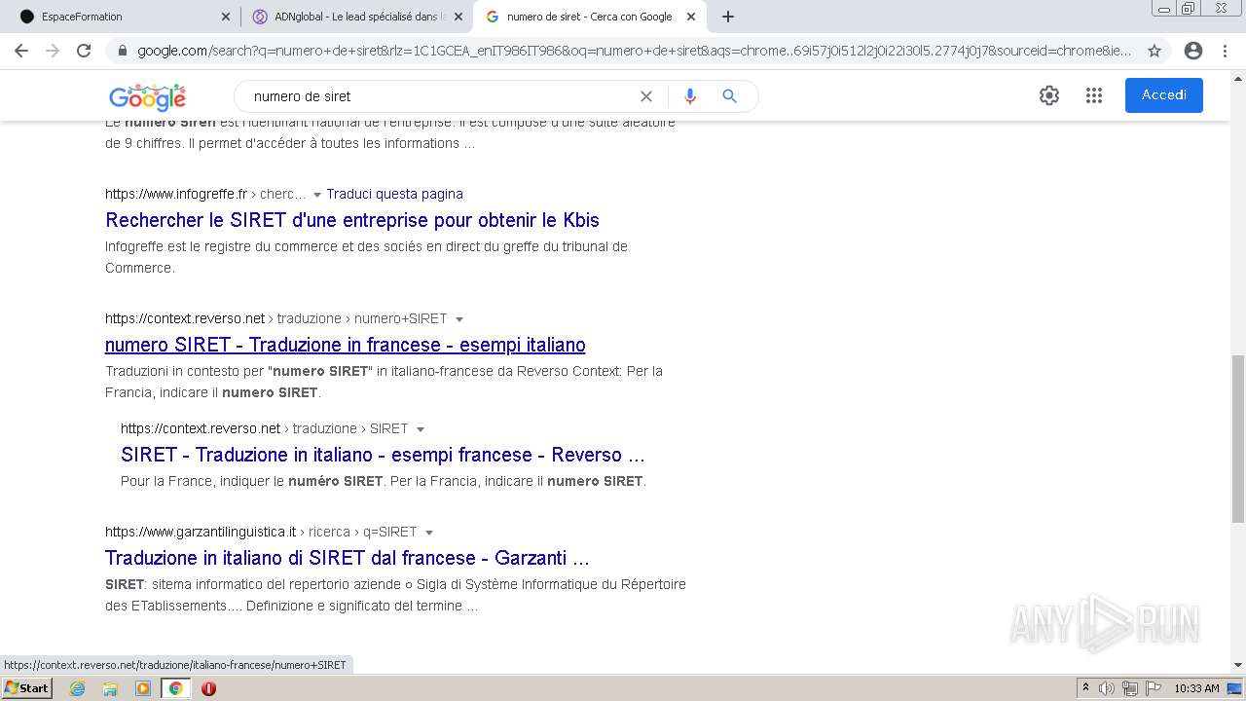The width and height of the screenshot is (1246, 701).
Task: Close the EspaceFormation tab
Action: tap(226, 17)
